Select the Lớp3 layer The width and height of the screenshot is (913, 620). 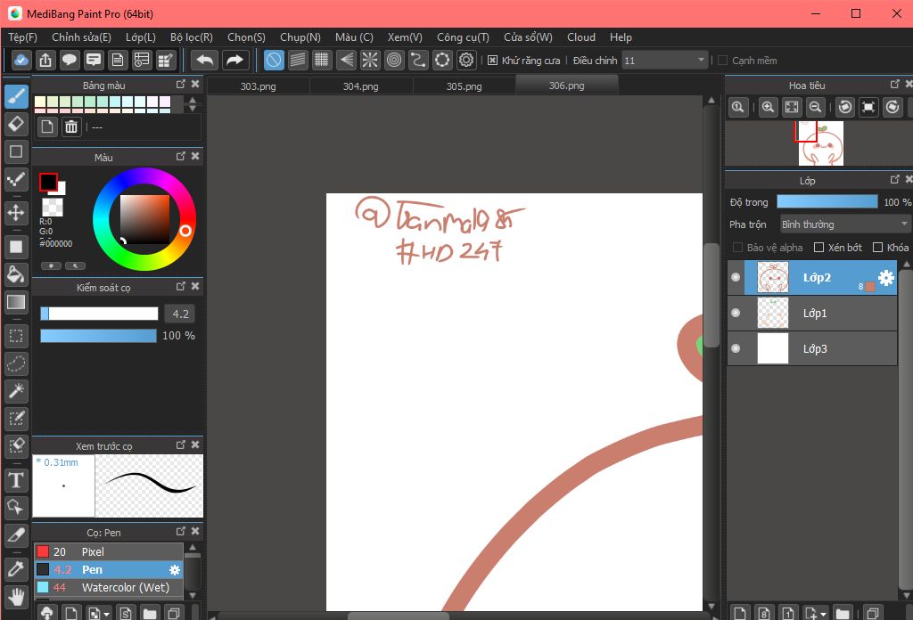[x=812, y=349]
